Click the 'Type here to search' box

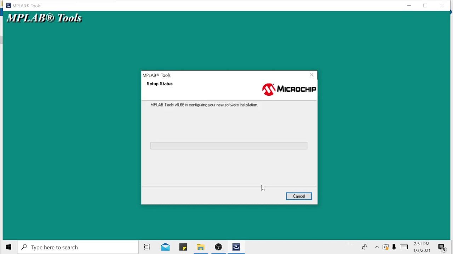coord(78,247)
